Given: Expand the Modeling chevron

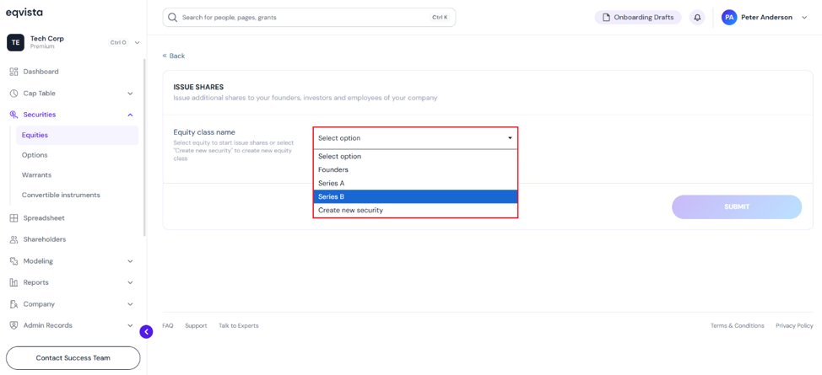Looking at the screenshot, I should [x=131, y=261].
